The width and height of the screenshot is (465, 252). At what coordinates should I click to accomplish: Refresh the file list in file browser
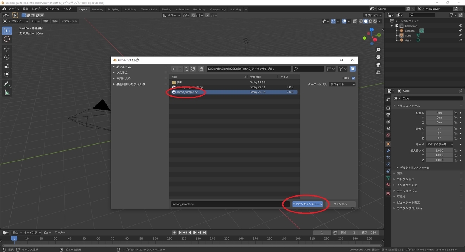193,69
